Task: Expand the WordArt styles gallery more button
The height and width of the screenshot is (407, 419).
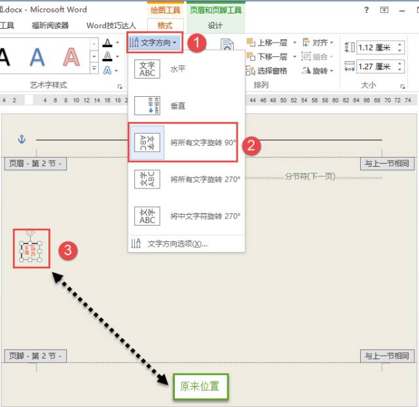Action: pos(94,68)
